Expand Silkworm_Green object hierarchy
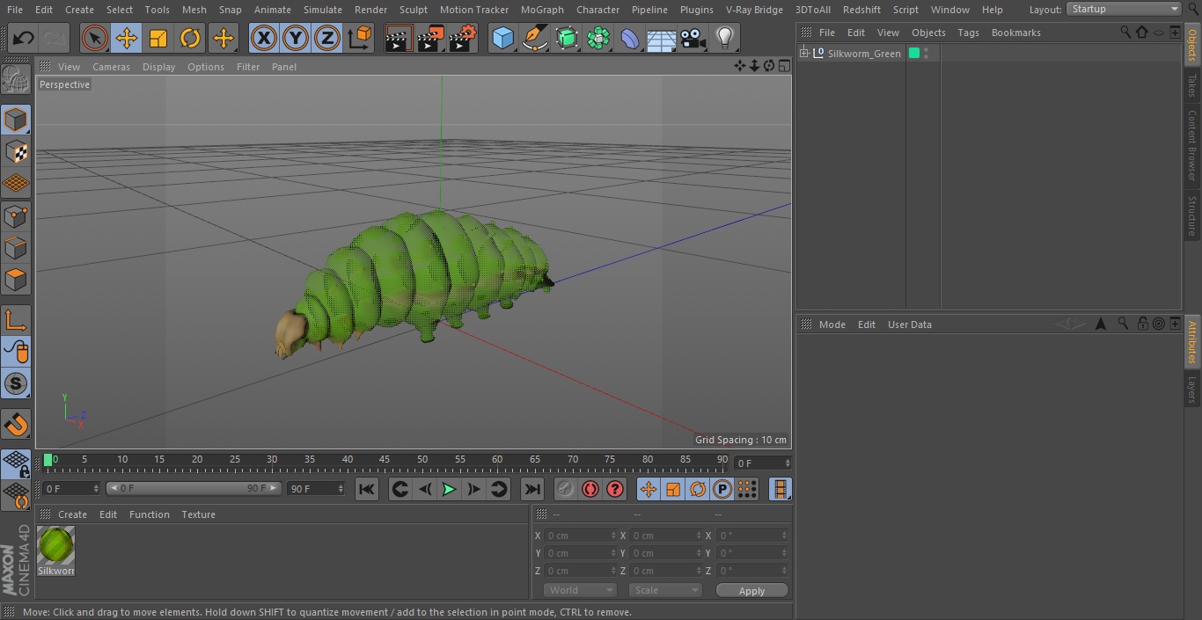Image resolution: width=1202 pixels, height=620 pixels. tap(803, 54)
